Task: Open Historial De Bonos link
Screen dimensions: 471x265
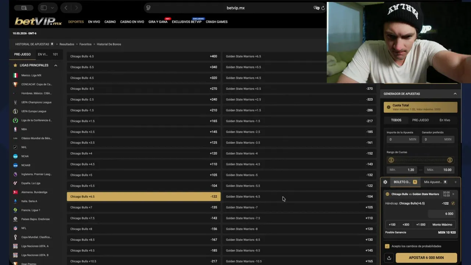Action: point(109,44)
